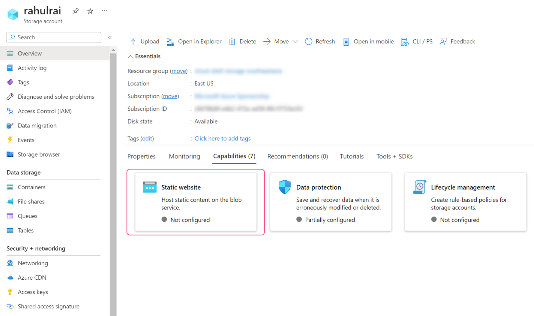Viewport: 534px width, 316px height.
Task: Click the Feedback button label
Action: 463,41
